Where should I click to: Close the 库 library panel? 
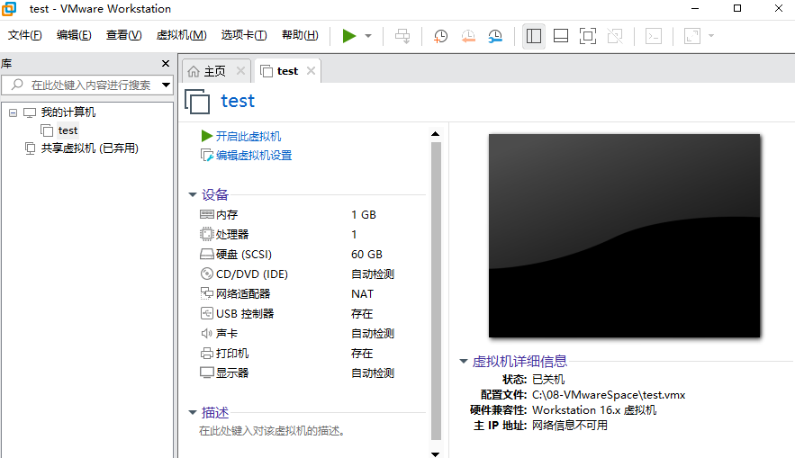[166, 63]
